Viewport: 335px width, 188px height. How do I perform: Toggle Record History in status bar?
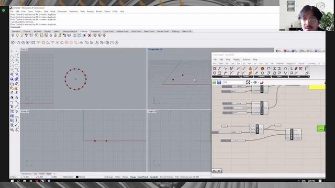pyautogui.click(x=166, y=177)
